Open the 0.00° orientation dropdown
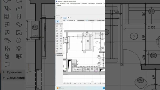Image resolution: width=160 pixels, height=90 pixels. point(88,83)
